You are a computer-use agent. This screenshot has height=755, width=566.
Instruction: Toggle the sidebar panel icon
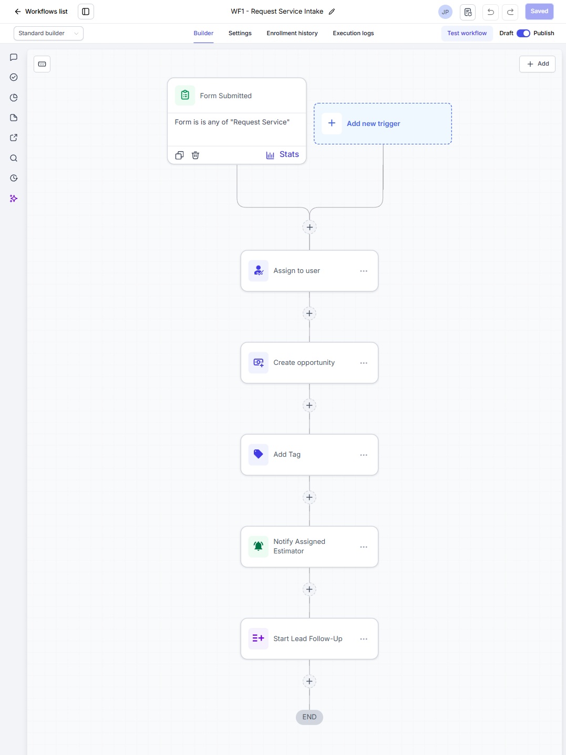click(86, 12)
